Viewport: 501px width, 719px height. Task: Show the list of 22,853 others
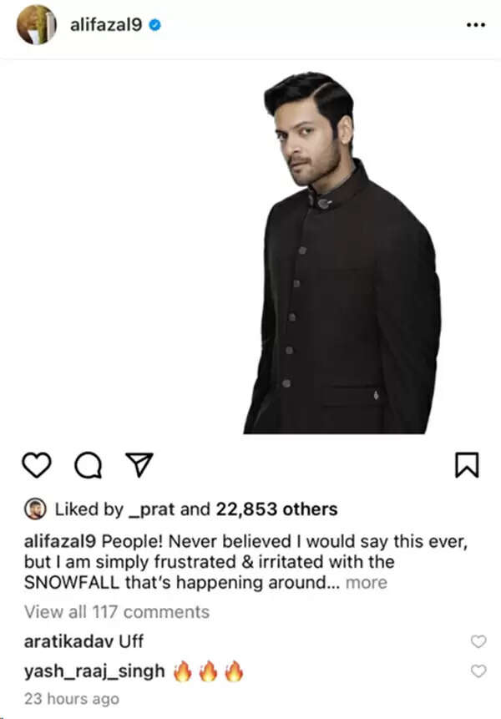(x=277, y=509)
